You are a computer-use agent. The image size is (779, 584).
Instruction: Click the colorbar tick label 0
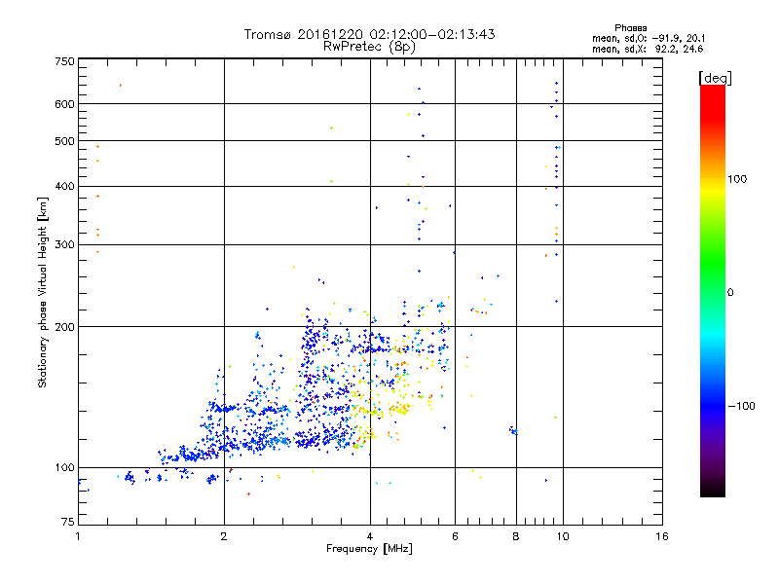pos(730,292)
